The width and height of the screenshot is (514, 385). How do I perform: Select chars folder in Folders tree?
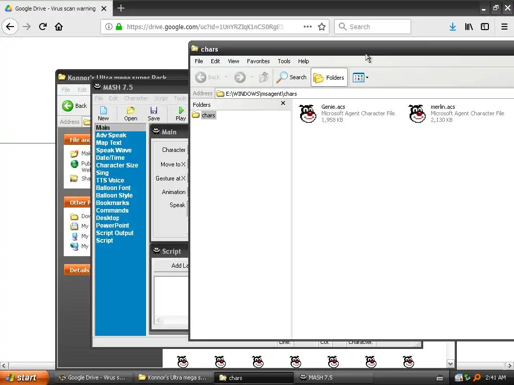click(x=208, y=115)
